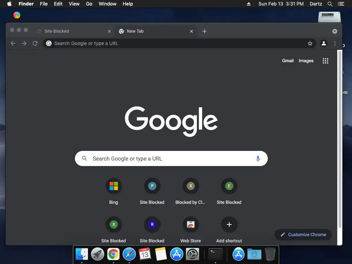352x264 pixels.
Task: Click the Google icon in the address bar
Action: (x=49, y=43)
